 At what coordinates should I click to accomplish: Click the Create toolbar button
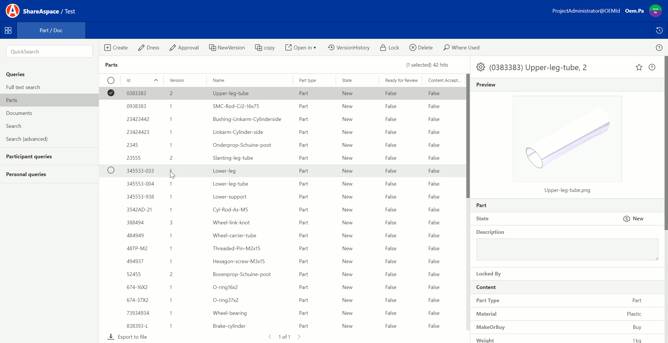(116, 48)
